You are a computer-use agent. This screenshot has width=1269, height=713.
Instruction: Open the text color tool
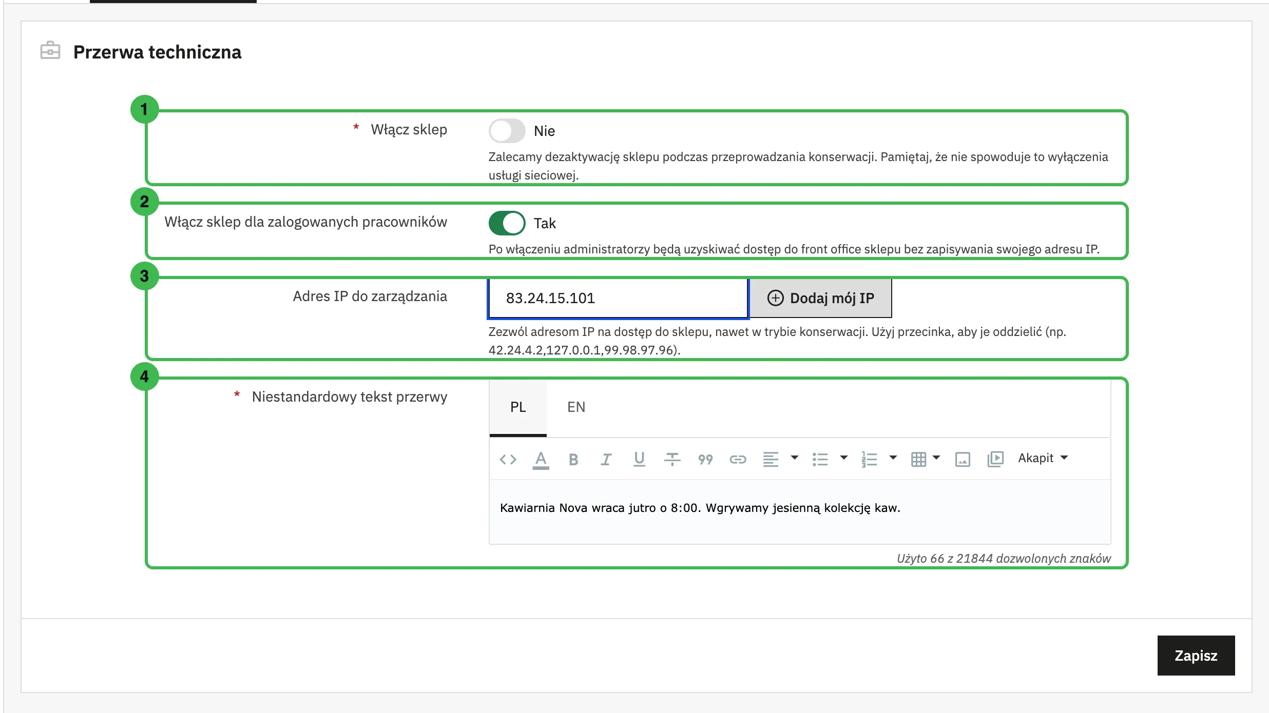coord(541,459)
